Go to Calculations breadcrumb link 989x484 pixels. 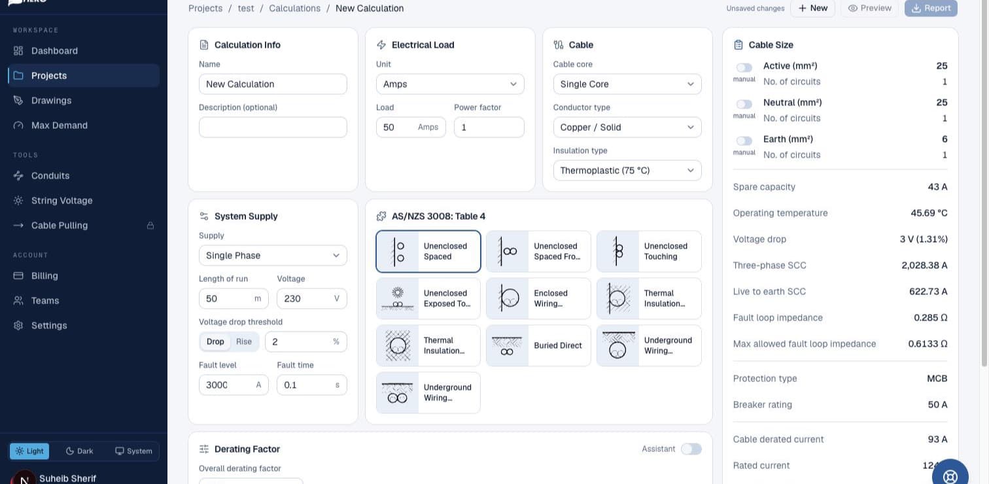(295, 9)
